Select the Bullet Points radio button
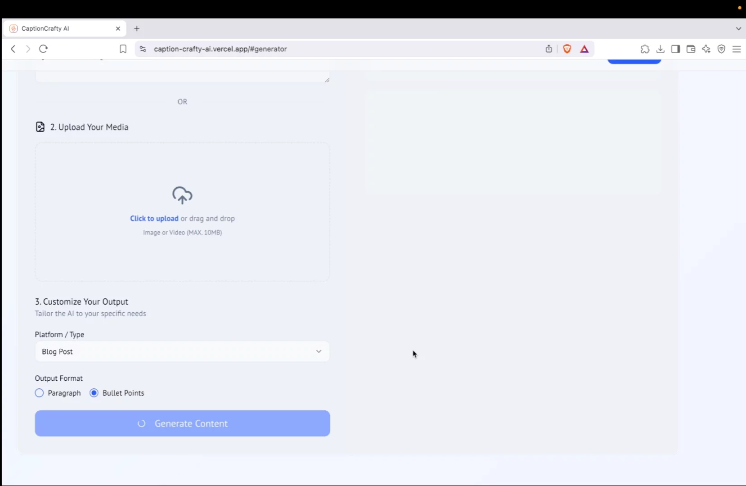Viewport: 746px width, 486px height. click(x=94, y=393)
